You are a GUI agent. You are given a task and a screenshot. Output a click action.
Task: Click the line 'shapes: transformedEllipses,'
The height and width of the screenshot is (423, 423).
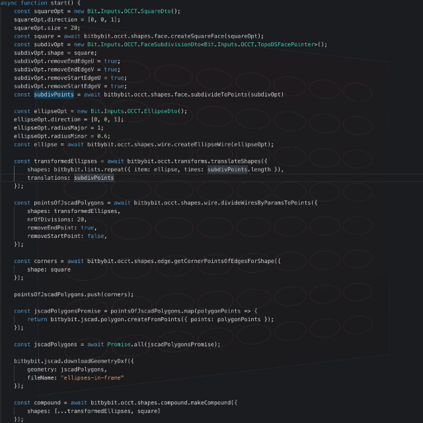point(73,211)
